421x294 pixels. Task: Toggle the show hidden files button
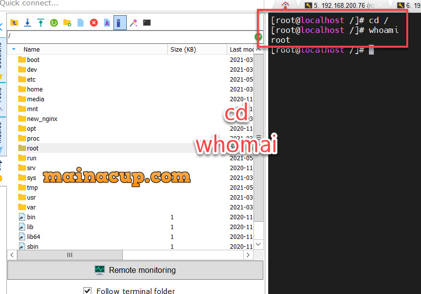[120, 23]
